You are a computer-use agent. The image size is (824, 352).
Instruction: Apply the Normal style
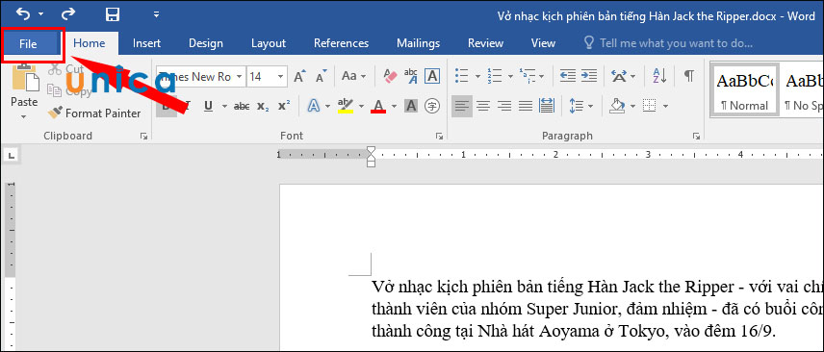[744, 88]
